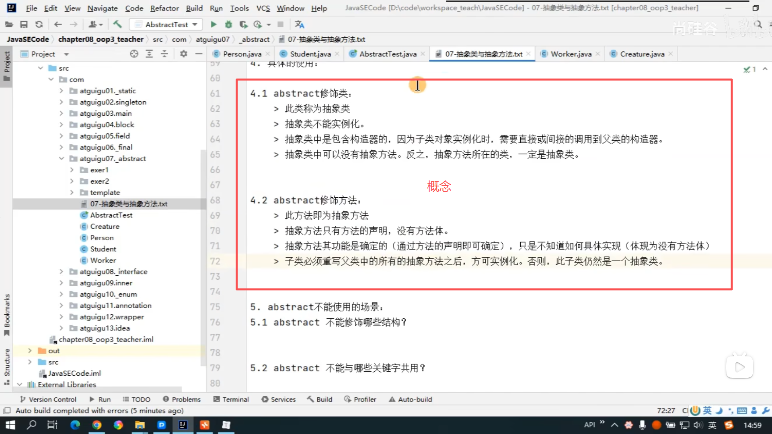Click the translate icon in toolbar

[x=299, y=25]
